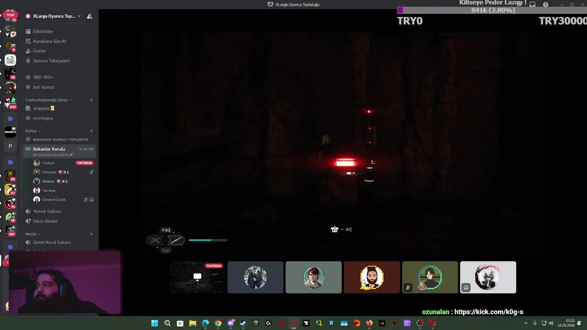Add a channel to Meclis category

click(91, 234)
